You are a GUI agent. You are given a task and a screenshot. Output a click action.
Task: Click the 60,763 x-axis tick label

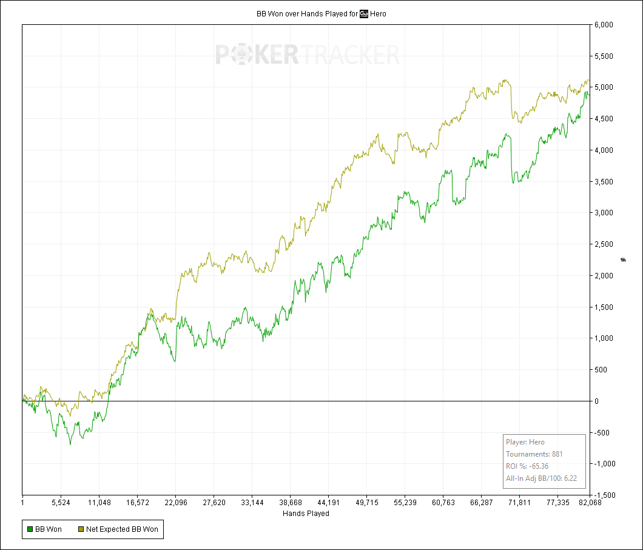(443, 503)
